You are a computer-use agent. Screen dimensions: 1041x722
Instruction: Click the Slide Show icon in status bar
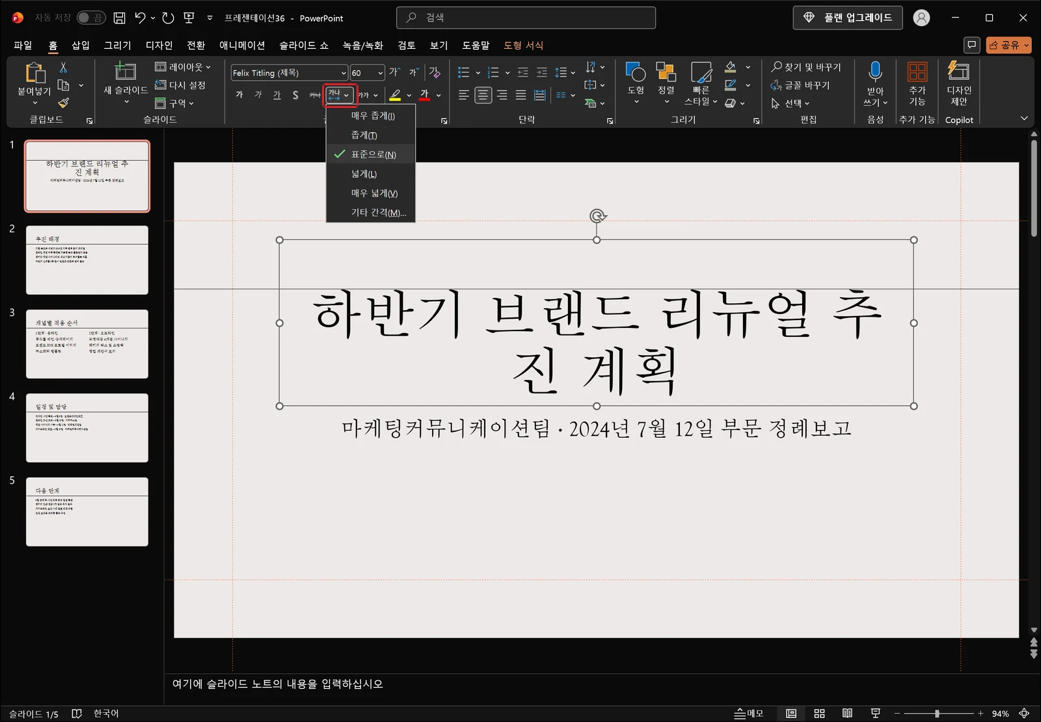(x=876, y=714)
